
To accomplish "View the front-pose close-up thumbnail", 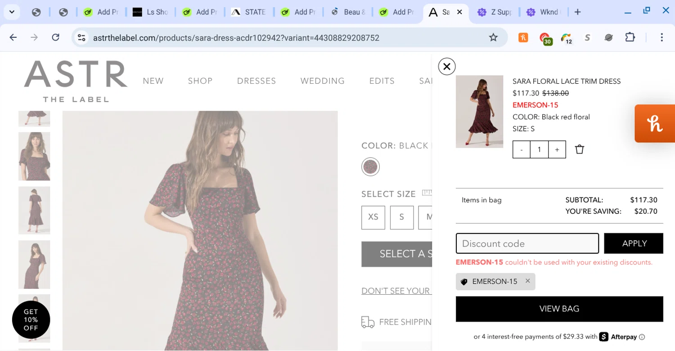I will (34, 156).
